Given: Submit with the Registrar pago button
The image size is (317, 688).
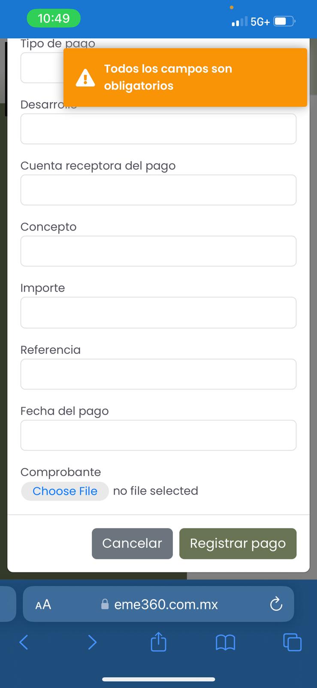Looking at the screenshot, I should [238, 544].
